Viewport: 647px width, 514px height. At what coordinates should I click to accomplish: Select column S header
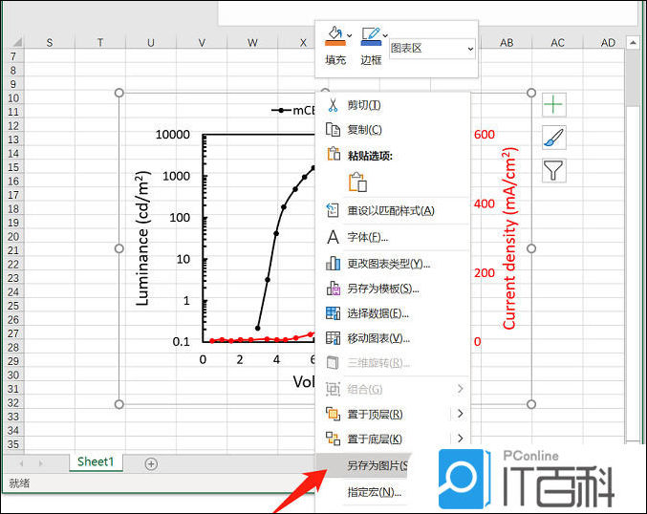click(50, 42)
